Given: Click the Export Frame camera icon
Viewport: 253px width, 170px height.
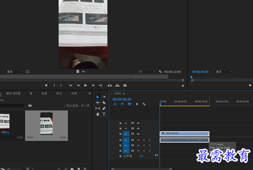Looking at the screenshot, I should (125, 85).
